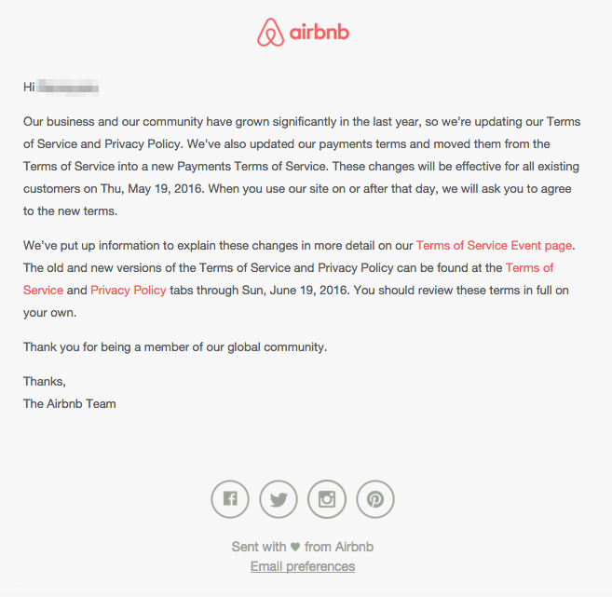612x597 pixels.
Task: Click the heart symbol in footer
Action: tap(295, 548)
